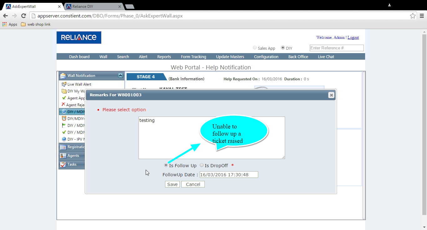Click the Cancel button
Image resolution: width=427 pixels, height=230 pixels.
(193, 184)
